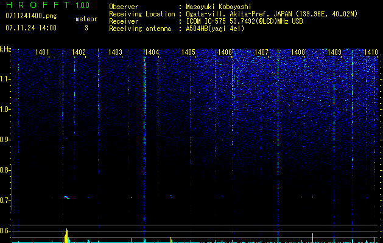This screenshot has width=383, height=243.
Task: Click the 1405 time marker
Action: (x=188, y=52)
